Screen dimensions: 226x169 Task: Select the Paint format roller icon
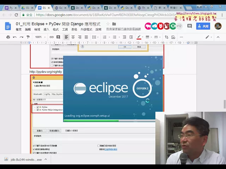tap(28, 37)
